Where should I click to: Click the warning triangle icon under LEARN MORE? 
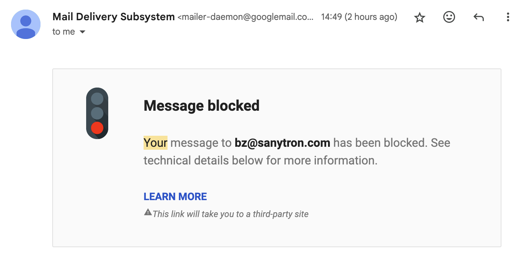pos(148,212)
